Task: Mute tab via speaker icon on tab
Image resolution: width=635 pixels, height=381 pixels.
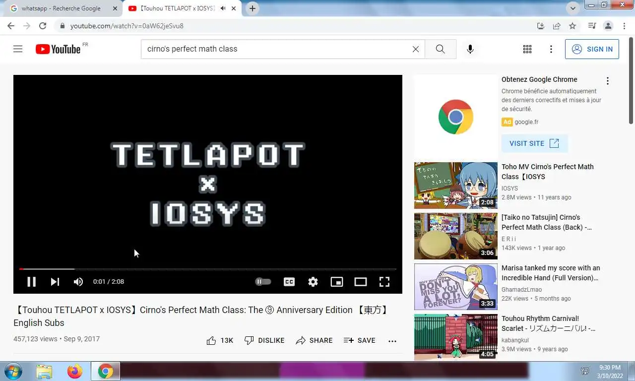Action: [223, 8]
